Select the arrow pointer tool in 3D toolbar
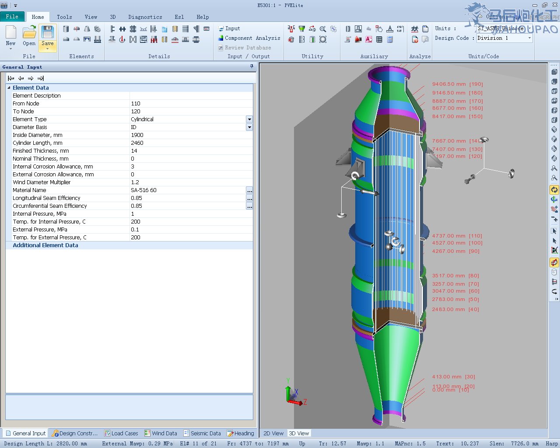 [x=554, y=240]
